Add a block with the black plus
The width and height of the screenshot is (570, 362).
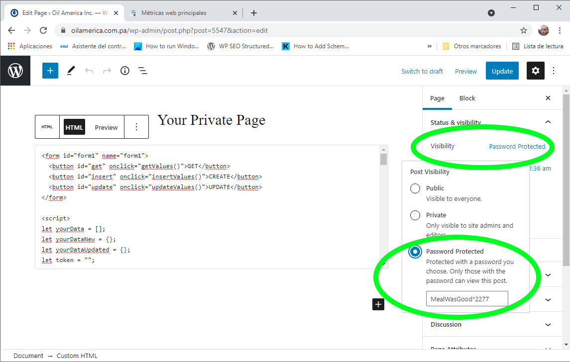click(378, 304)
